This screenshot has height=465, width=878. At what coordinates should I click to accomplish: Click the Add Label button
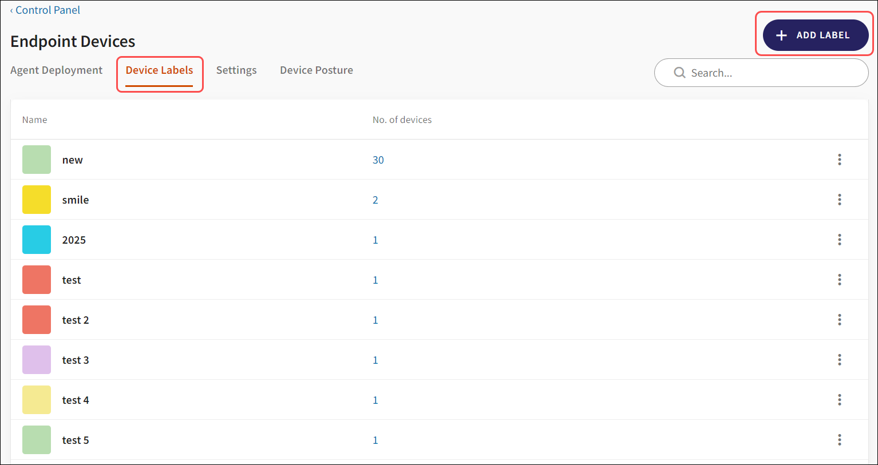click(x=815, y=35)
